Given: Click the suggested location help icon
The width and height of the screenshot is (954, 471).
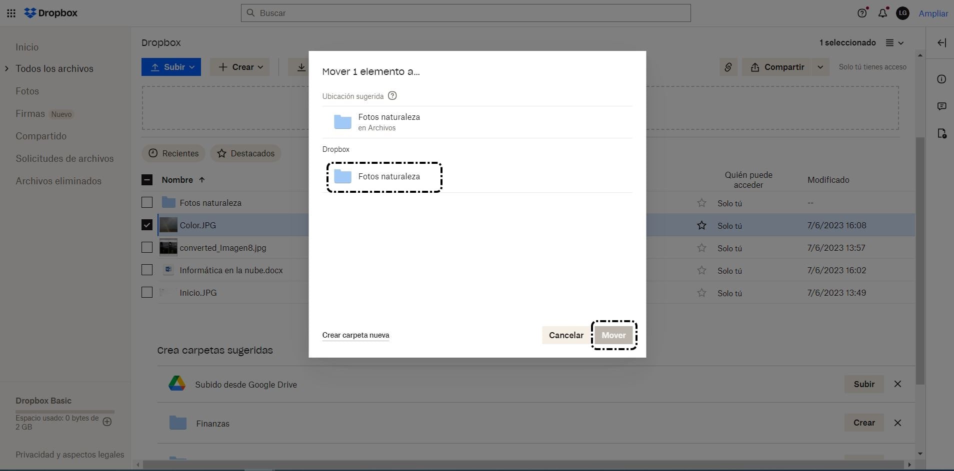Looking at the screenshot, I should (392, 96).
